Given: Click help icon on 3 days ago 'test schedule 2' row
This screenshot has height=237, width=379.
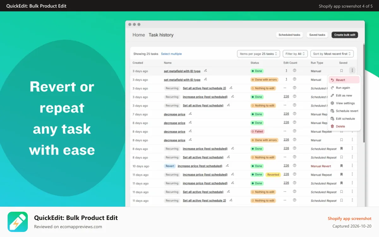Looking at the screenshot, I should (295, 88).
